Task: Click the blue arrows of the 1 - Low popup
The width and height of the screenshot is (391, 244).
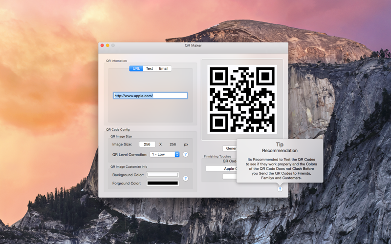Action: coord(177,154)
